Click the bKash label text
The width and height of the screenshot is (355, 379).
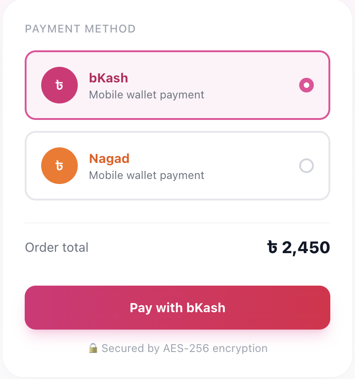[x=108, y=78]
